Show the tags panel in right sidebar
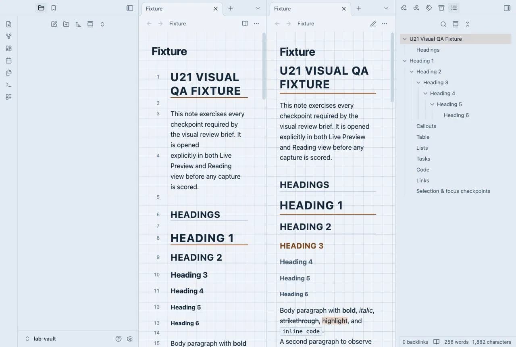 (x=429, y=8)
